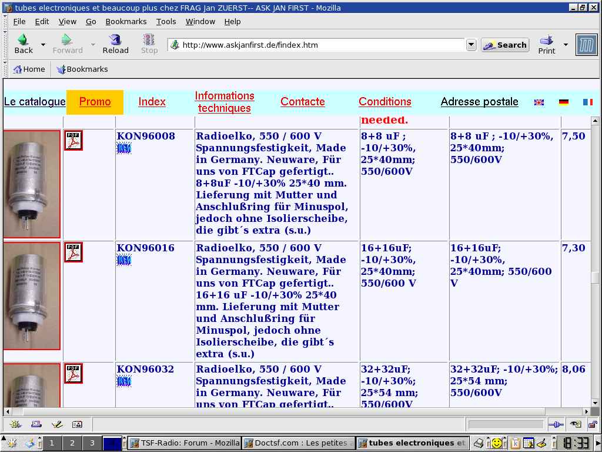The width and height of the screenshot is (602, 452).
Task: Switch to TSF-Radio: Forum window in the taskbar
Action: (184, 443)
